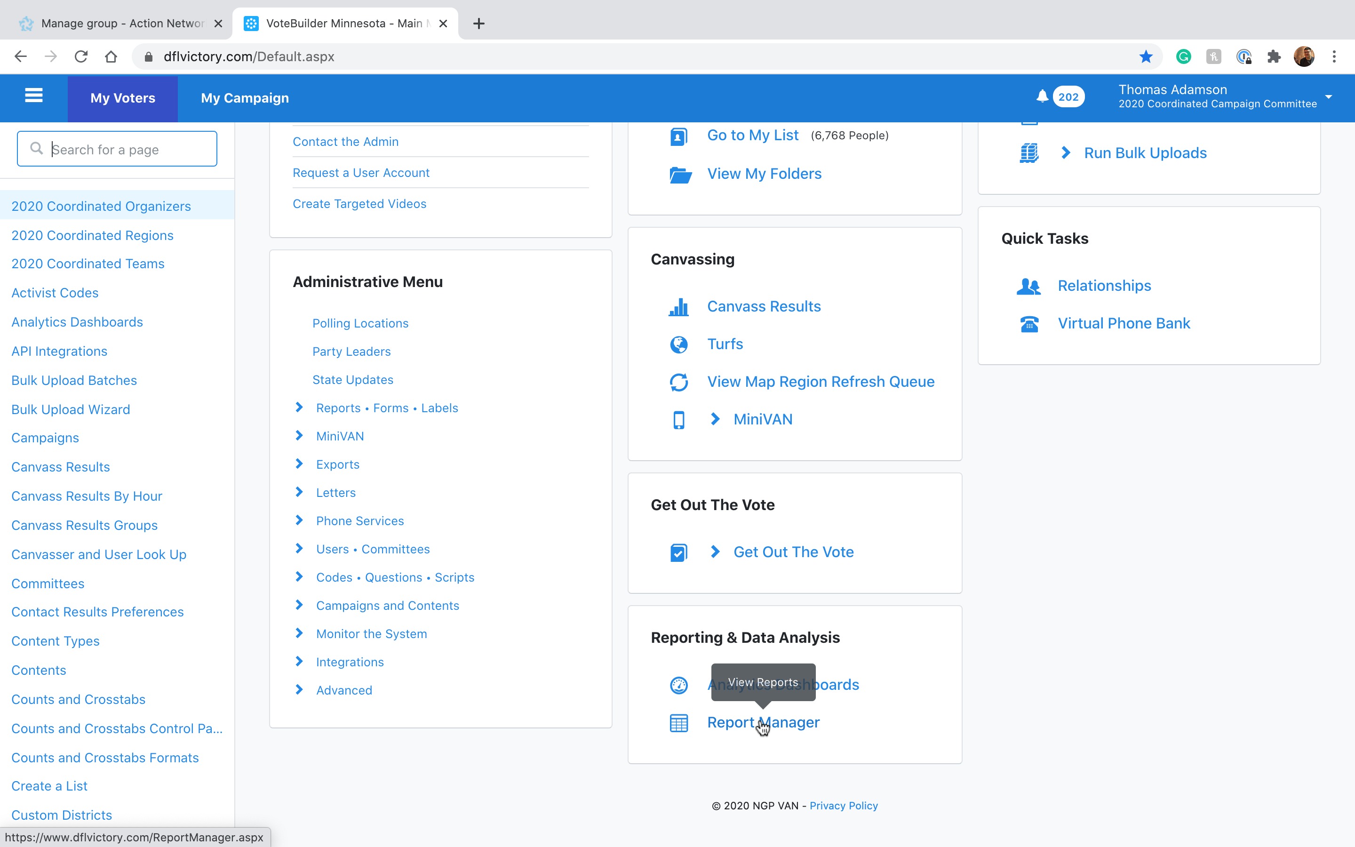Click the Map Region Refresh Queue icon
The image size is (1355, 847).
[678, 382]
